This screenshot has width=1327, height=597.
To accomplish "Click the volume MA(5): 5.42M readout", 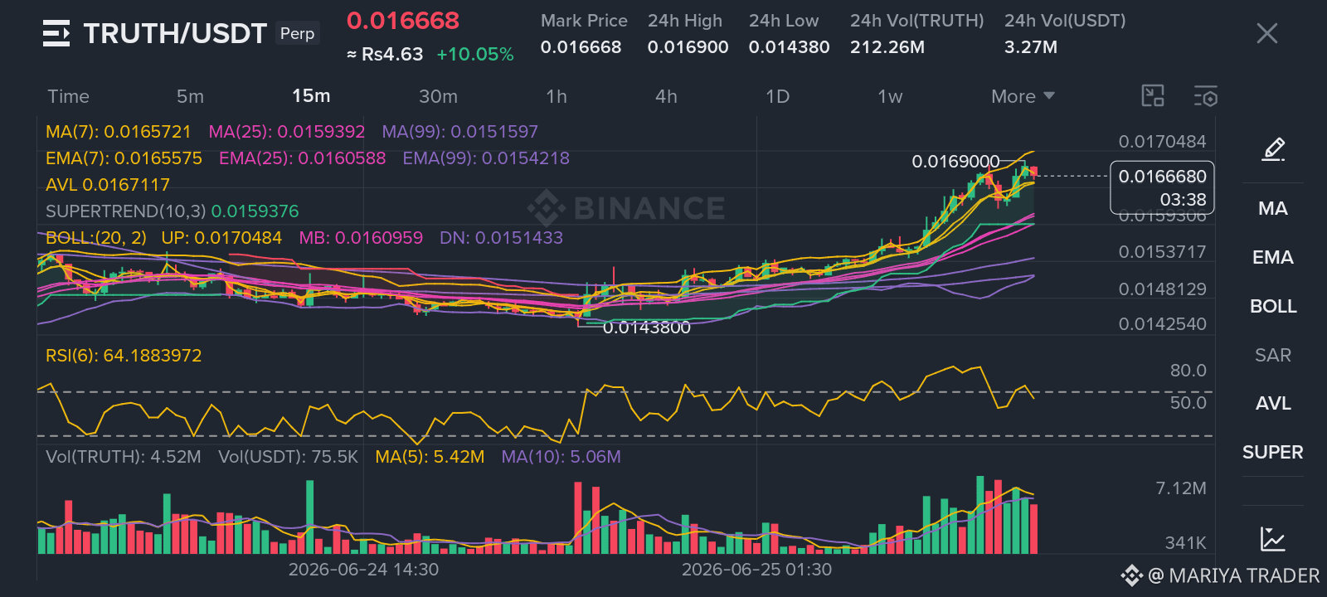I will [x=430, y=457].
